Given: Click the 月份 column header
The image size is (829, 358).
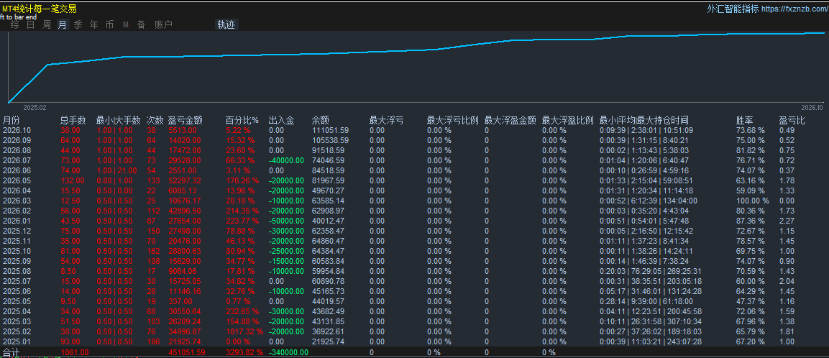Looking at the screenshot, I should click(x=12, y=121).
